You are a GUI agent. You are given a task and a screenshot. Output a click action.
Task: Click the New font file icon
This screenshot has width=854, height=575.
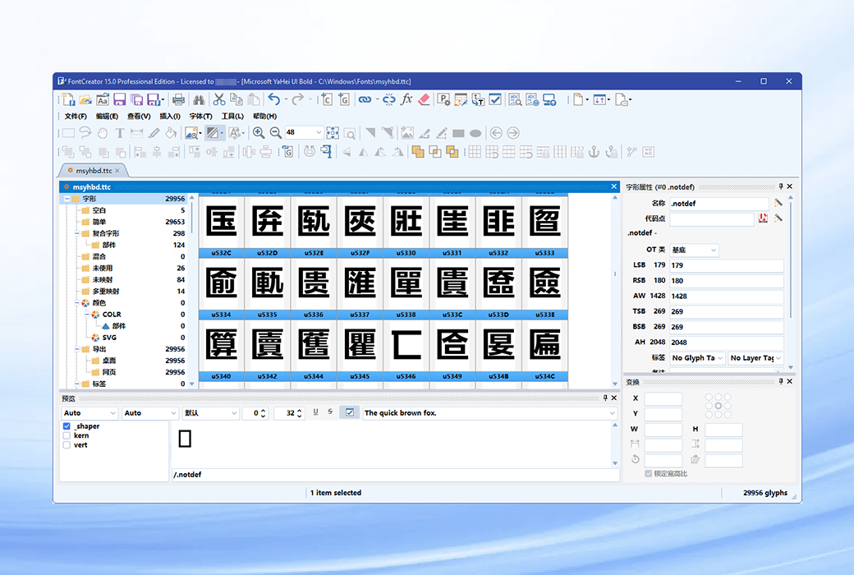tap(68, 99)
